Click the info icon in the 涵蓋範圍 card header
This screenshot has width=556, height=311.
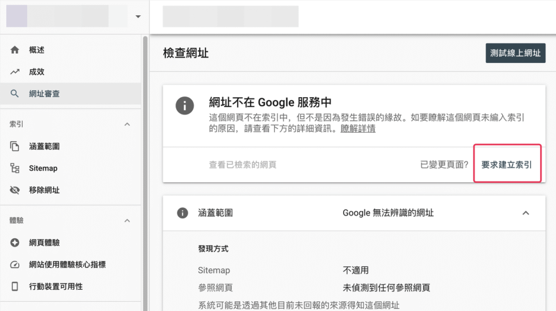(182, 213)
